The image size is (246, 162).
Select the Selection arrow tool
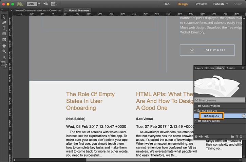click(4, 17)
